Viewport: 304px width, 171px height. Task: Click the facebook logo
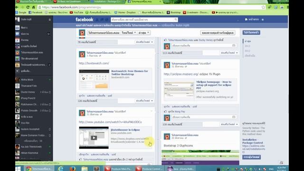point(85,19)
